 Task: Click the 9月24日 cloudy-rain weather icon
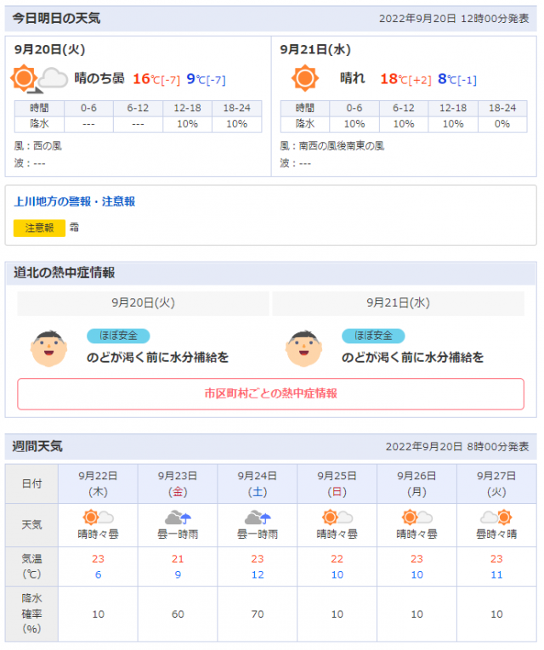tap(258, 517)
